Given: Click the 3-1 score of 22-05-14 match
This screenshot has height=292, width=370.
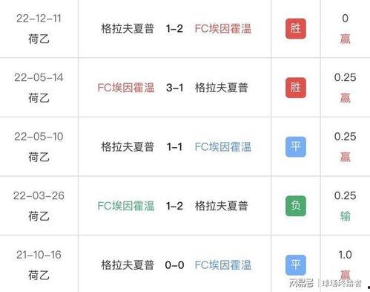Looking at the screenshot, I should click(x=175, y=88).
